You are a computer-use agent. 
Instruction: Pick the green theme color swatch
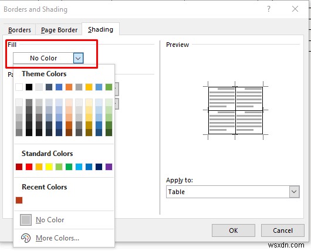point(109,87)
